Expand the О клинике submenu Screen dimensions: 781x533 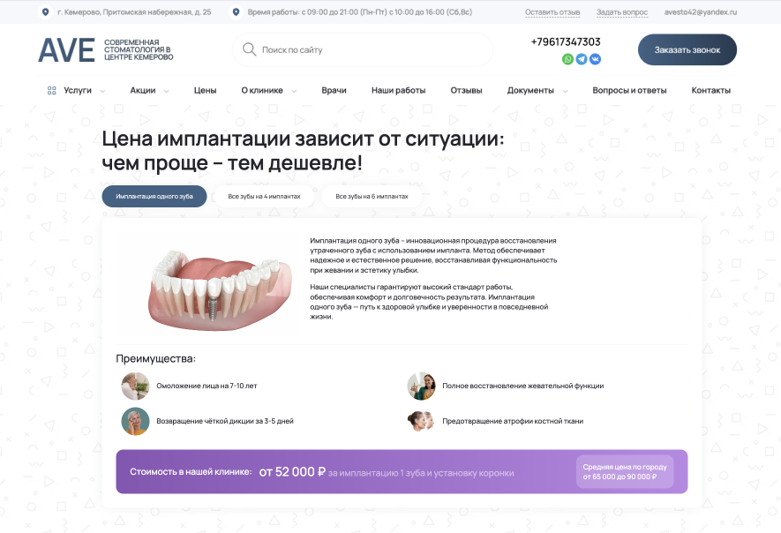point(294,91)
